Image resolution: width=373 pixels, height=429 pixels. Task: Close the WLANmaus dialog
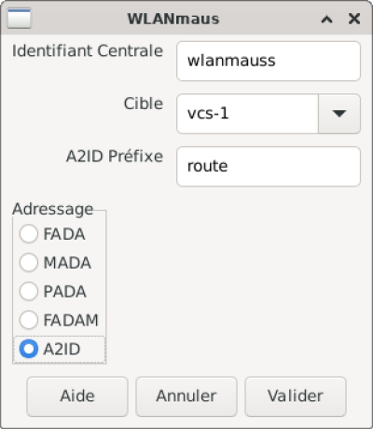354,19
